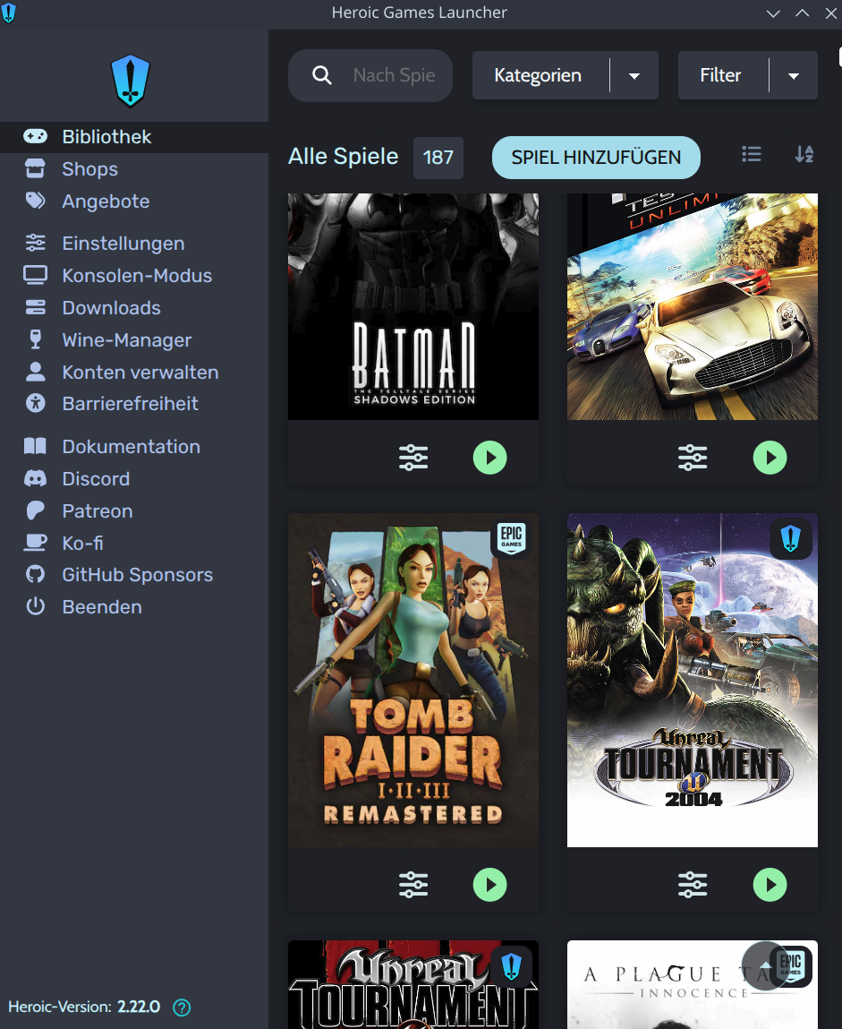
Task: Click the Barrierefreiheit accessibility icon
Action: [36, 404]
